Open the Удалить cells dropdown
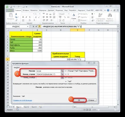125x117 pixels. [x=83, y=17]
